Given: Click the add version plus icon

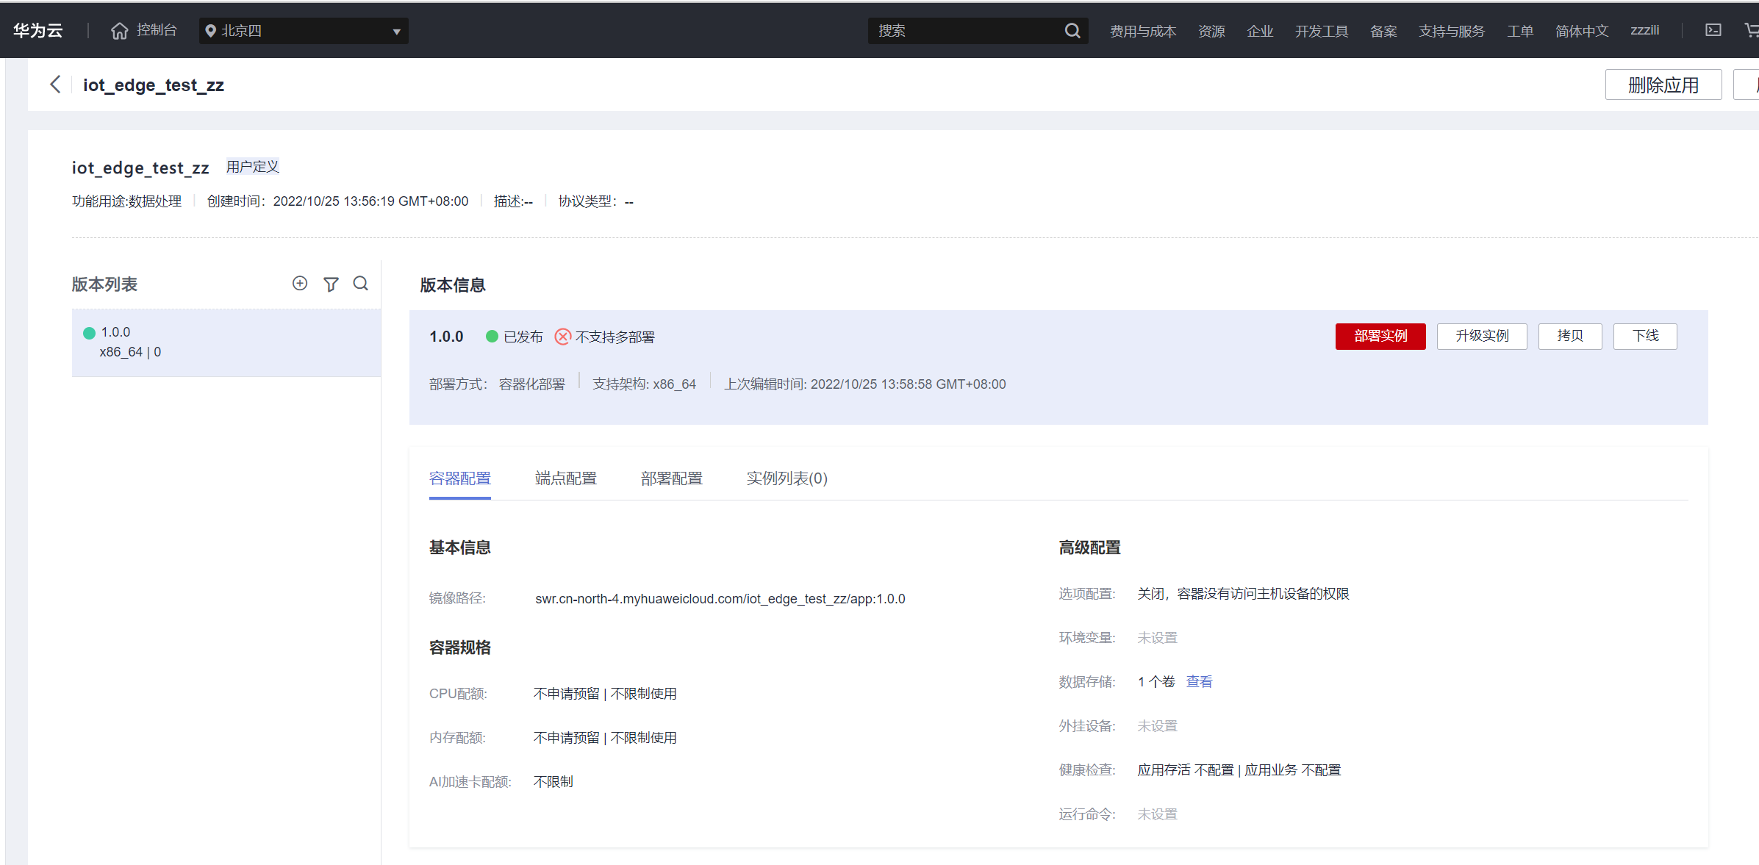Looking at the screenshot, I should pyautogui.click(x=300, y=284).
